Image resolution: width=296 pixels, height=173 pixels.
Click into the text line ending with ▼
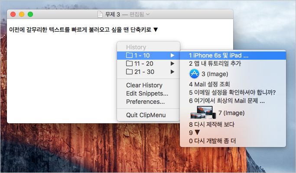pyautogui.click(x=84, y=29)
